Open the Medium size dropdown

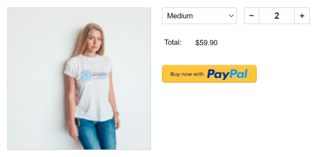coord(199,16)
